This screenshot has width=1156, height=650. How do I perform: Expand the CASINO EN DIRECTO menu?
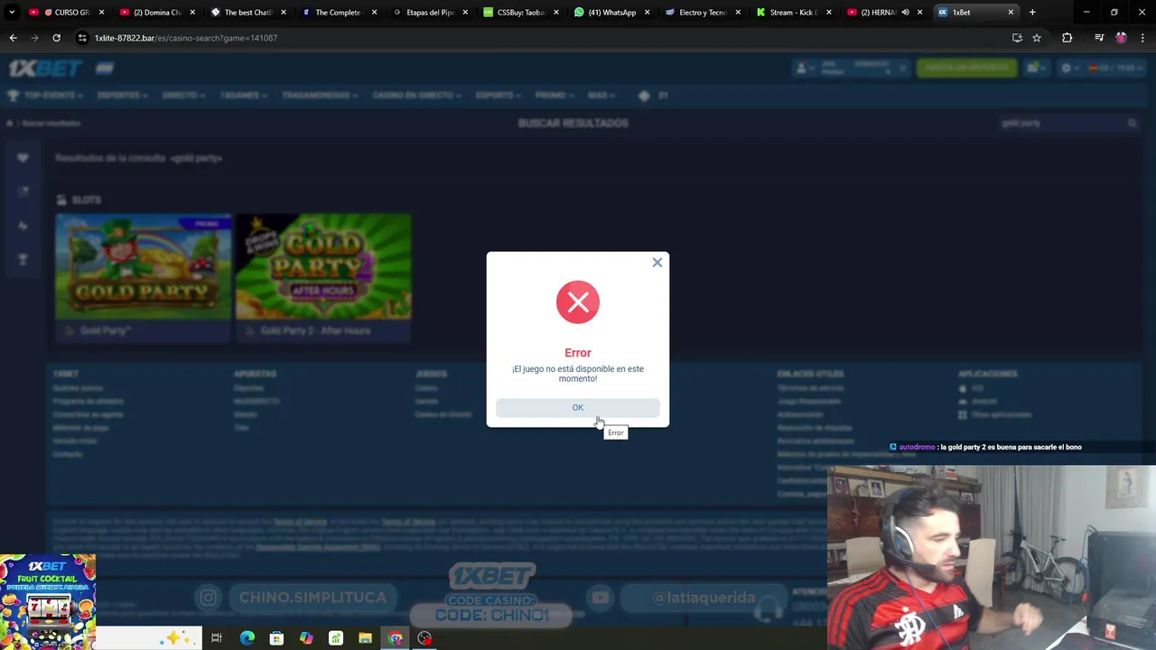[x=416, y=96]
